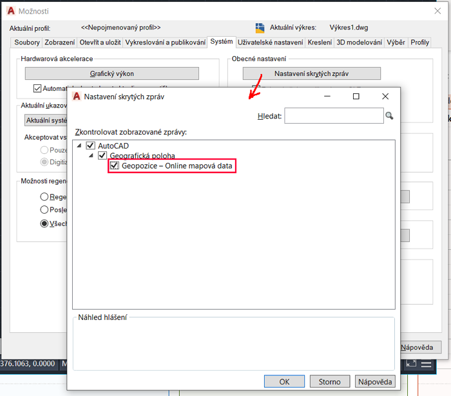Collapse the AutoCAD tree node
451x396 pixels.
pyautogui.click(x=79, y=146)
